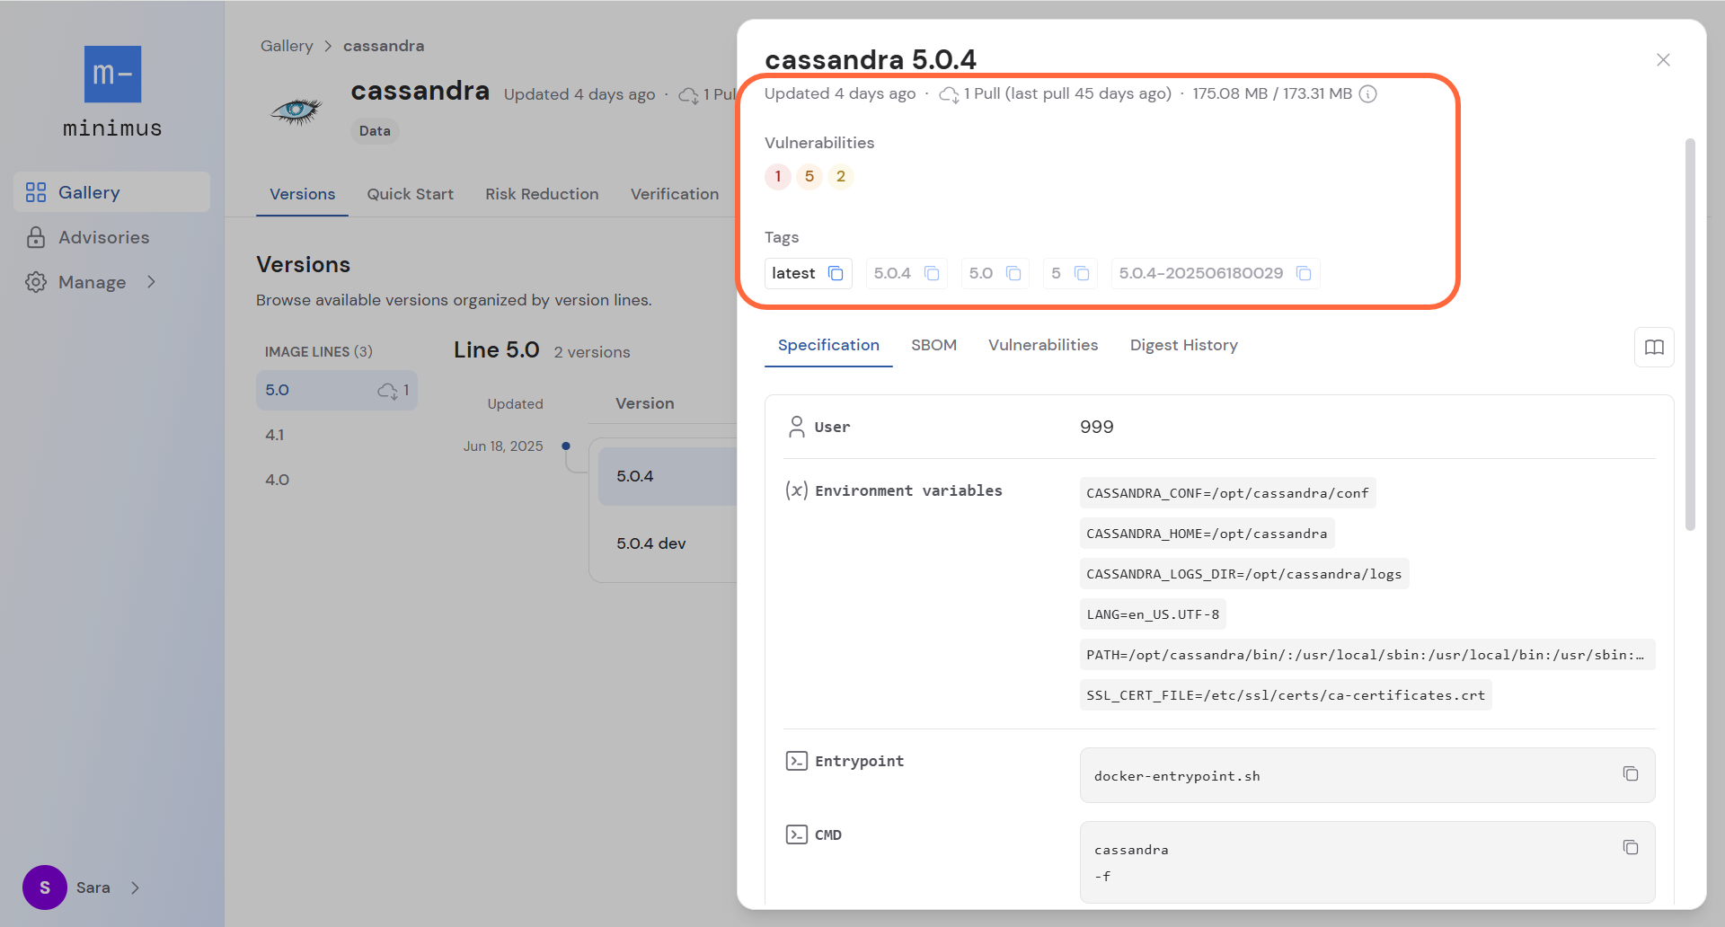Click the CASSANDRA_CONF environment variable
The height and width of the screenshot is (927, 1725).
pos(1227,493)
